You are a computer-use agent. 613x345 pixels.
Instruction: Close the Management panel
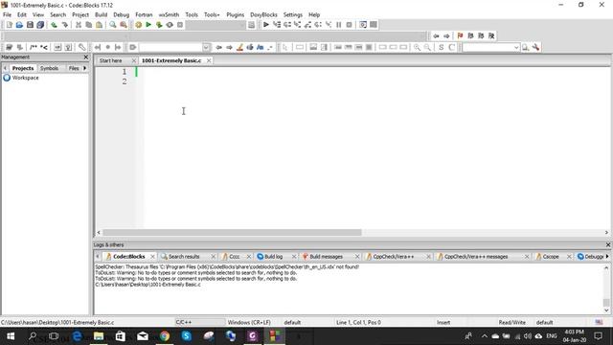coord(86,57)
